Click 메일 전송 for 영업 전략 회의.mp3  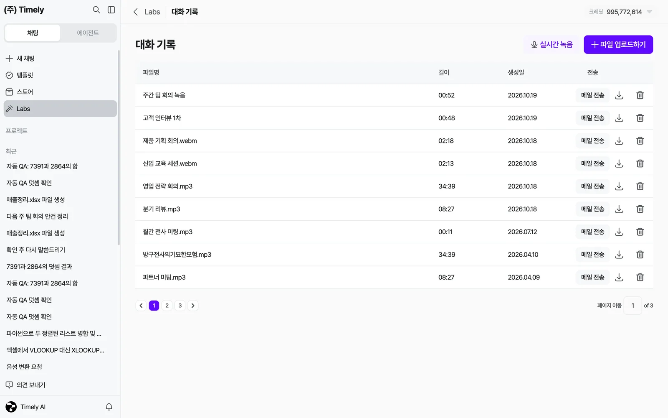point(592,186)
